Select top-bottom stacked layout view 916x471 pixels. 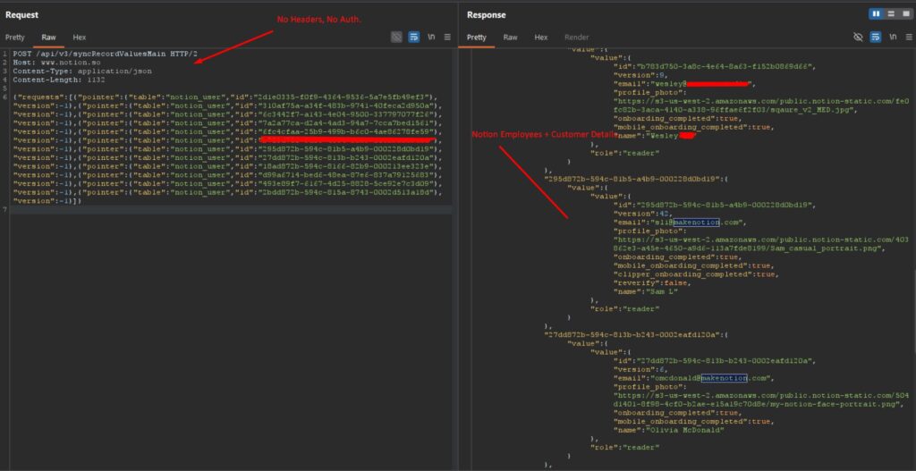pyautogui.click(x=890, y=14)
